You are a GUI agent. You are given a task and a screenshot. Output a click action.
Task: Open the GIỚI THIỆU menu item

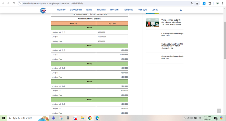pyautogui.click(x=61, y=10)
